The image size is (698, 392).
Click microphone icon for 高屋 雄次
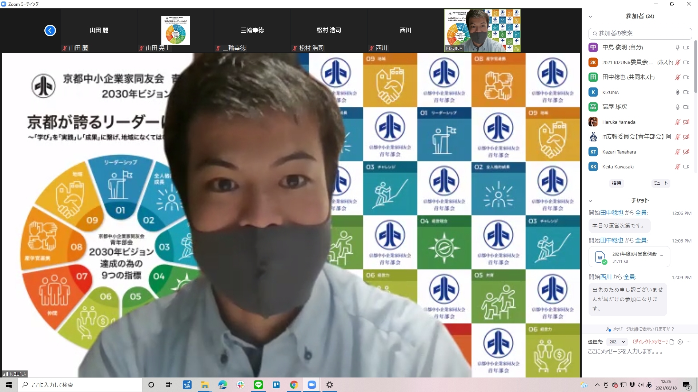click(x=678, y=107)
